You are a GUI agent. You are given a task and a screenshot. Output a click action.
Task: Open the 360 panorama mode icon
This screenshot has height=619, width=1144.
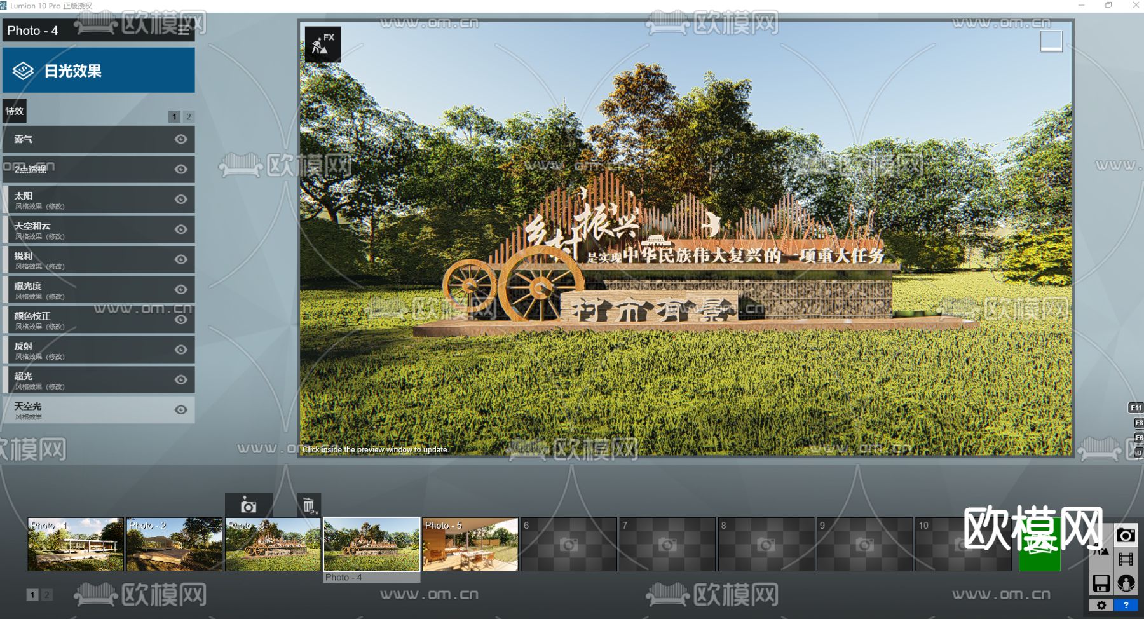pos(1126,583)
